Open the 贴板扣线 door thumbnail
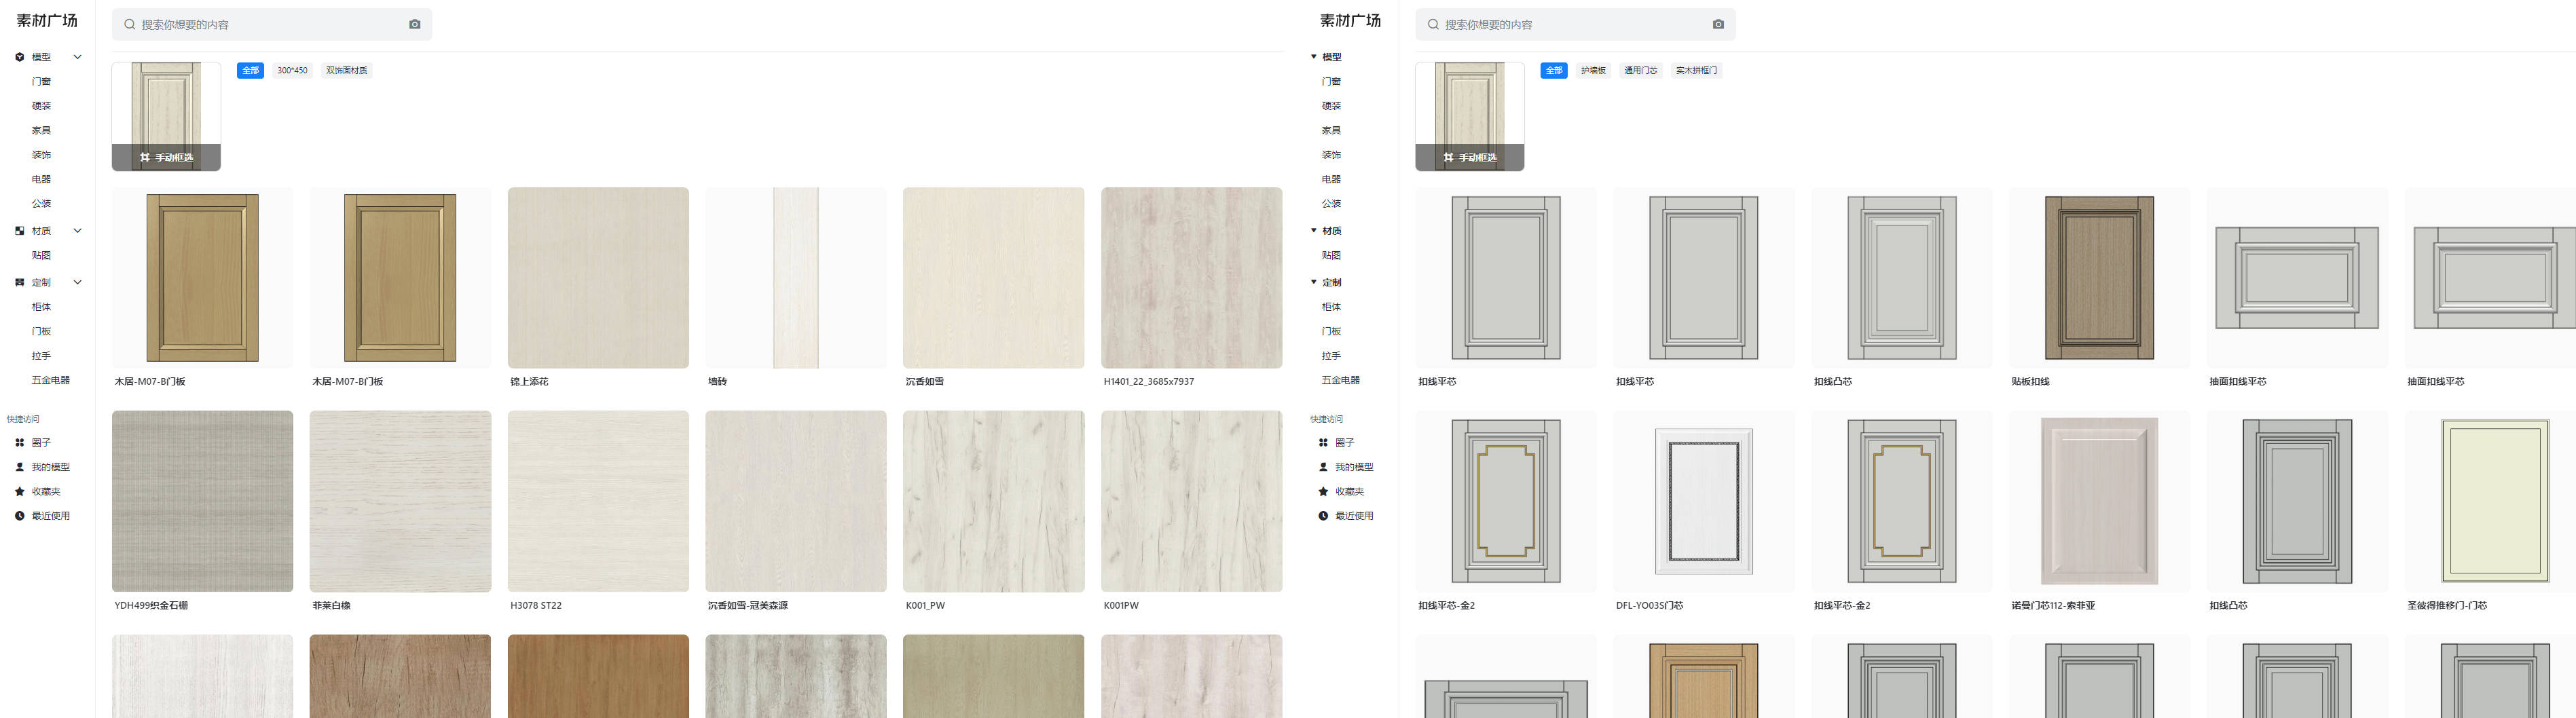 2099,278
